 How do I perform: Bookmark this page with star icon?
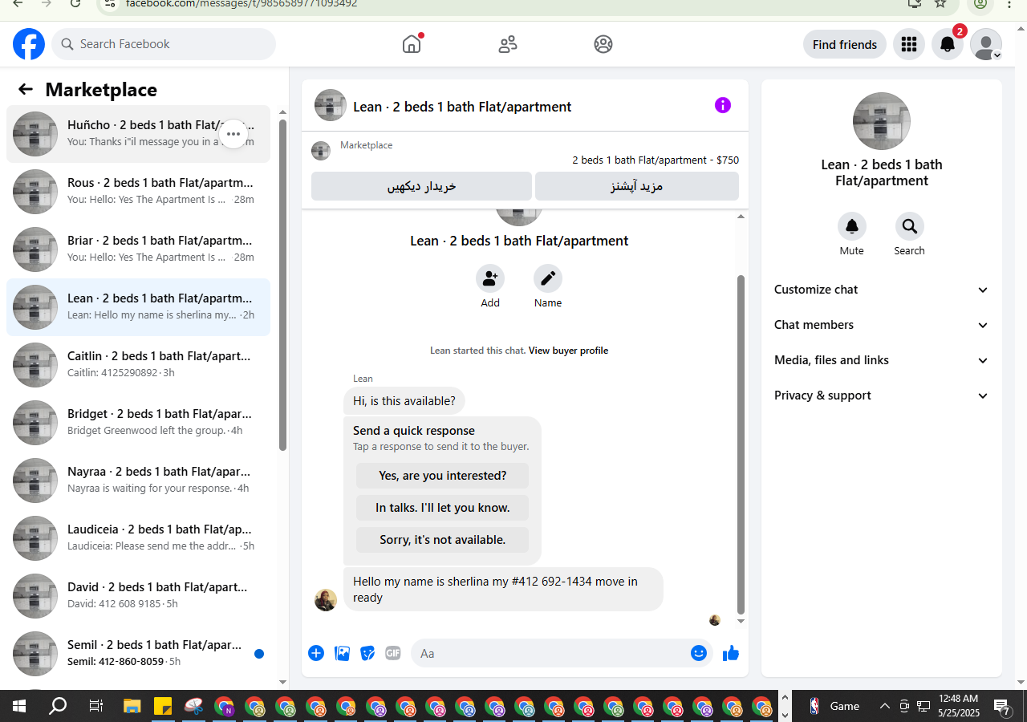[x=940, y=3]
